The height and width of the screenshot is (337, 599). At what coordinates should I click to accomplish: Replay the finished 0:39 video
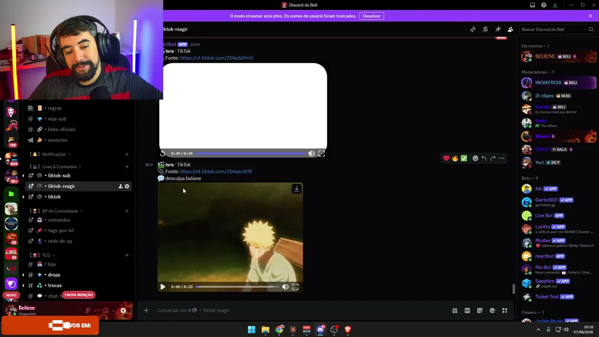(x=162, y=154)
